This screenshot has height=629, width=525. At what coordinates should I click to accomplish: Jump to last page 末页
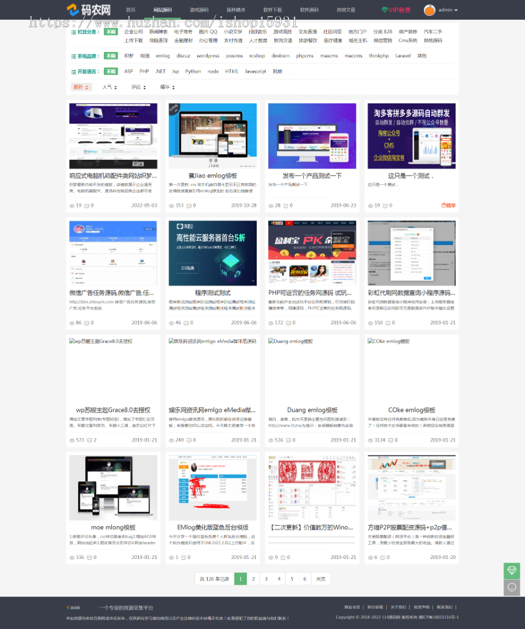[x=320, y=579]
